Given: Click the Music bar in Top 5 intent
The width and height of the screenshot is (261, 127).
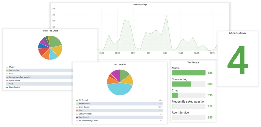Looking at the screenshot, I should (x=189, y=73).
